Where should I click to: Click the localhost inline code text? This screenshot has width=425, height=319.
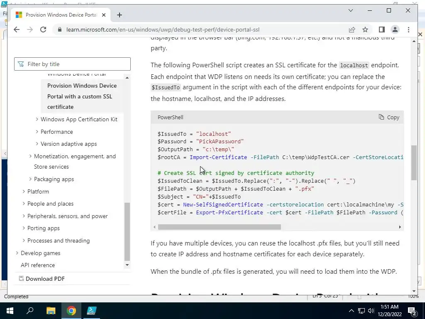coord(354,65)
